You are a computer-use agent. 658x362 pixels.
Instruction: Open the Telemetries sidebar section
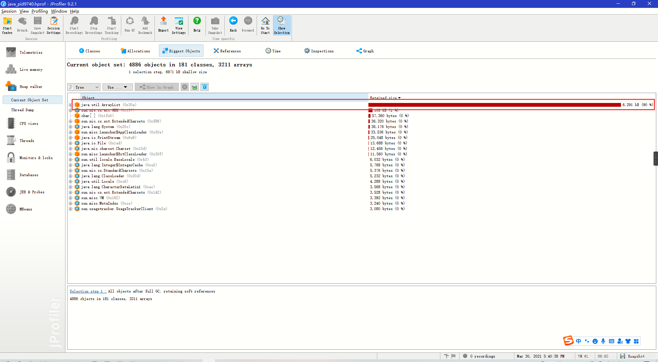[x=31, y=52]
